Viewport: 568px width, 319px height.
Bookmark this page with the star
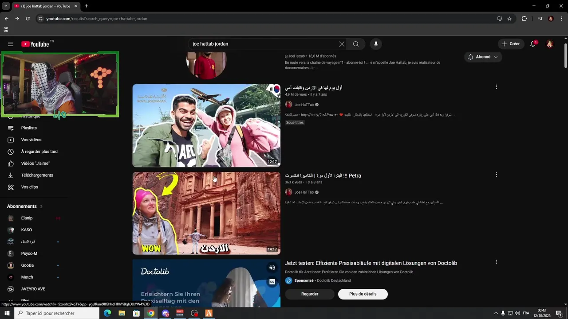coord(509,19)
